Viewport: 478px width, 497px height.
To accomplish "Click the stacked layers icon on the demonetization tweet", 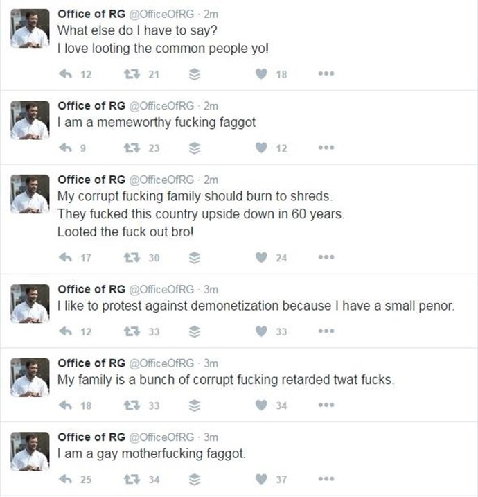I will point(195,331).
